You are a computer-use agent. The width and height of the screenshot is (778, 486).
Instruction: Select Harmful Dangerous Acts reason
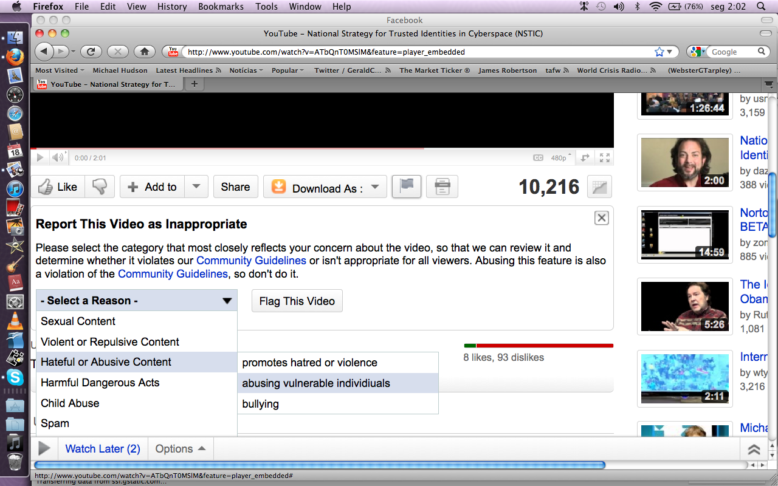(x=137, y=383)
